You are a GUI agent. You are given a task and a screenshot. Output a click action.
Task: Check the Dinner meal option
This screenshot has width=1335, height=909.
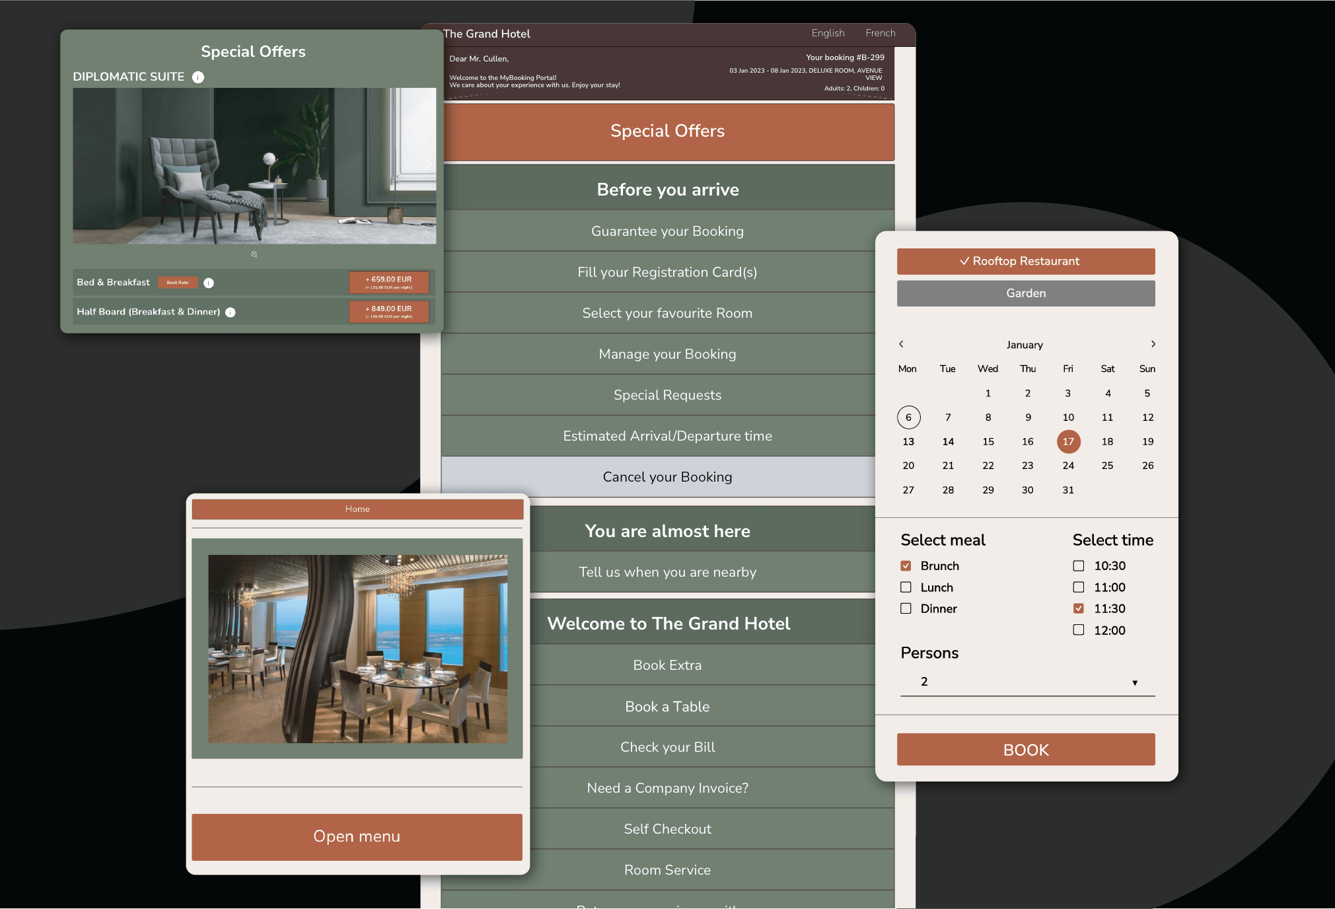tap(906, 608)
